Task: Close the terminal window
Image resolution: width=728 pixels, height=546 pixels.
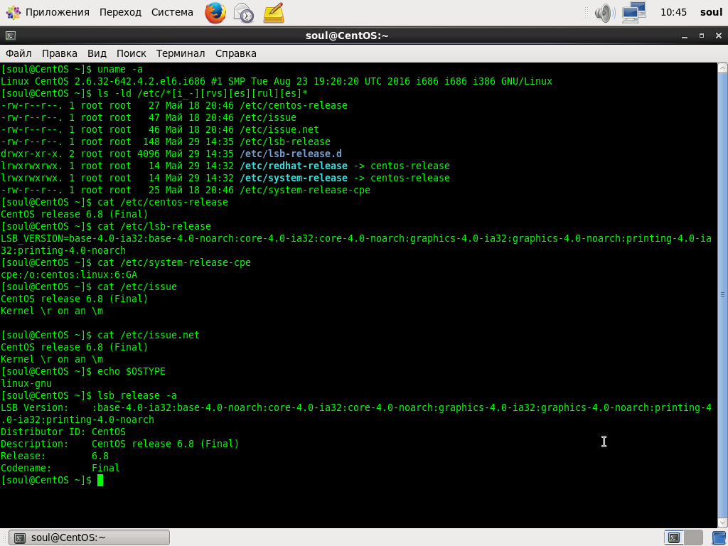Action: point(719,36)
